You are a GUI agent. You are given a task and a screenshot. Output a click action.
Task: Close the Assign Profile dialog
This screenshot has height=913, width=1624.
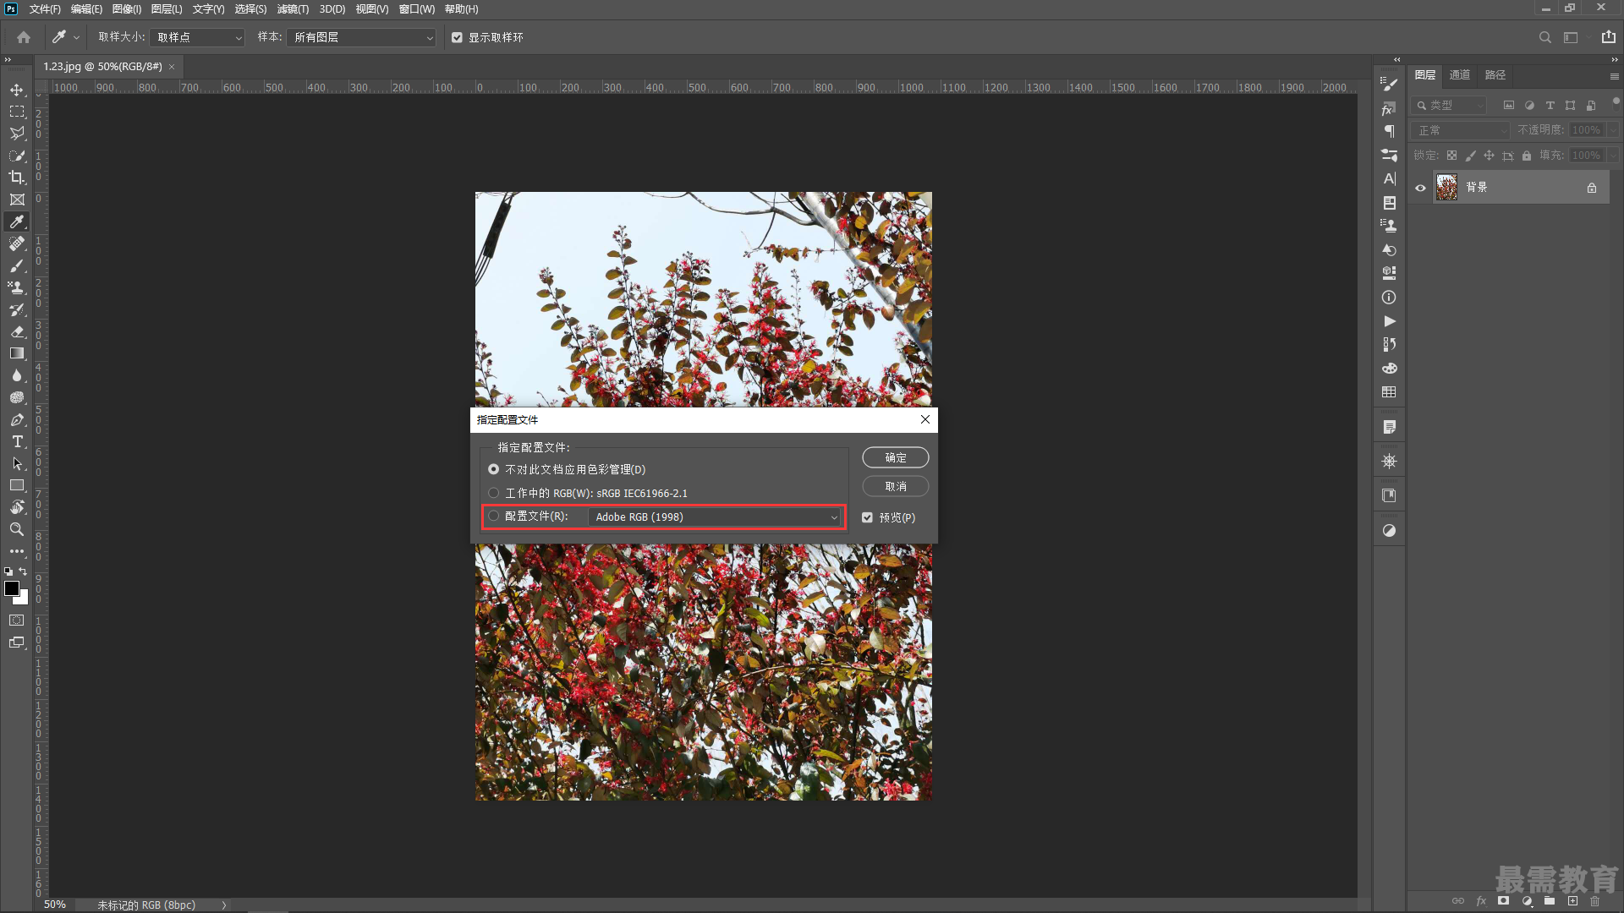[x=925, y=419]
